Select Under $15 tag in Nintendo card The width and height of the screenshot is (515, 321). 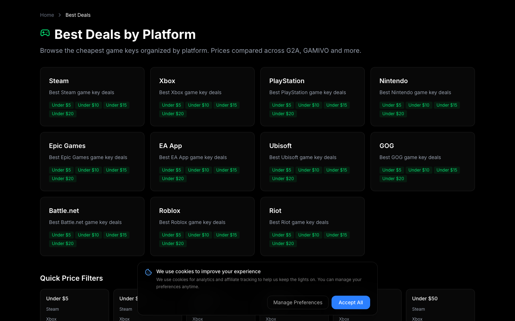447,105
